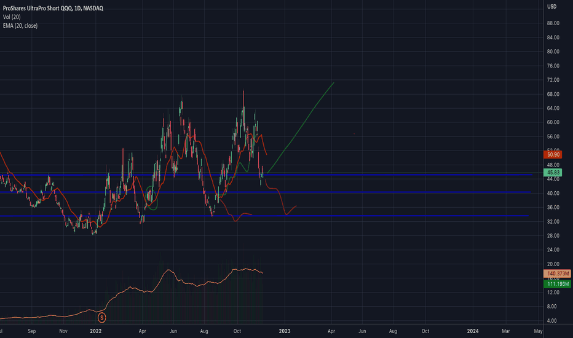
Task: Click the 40.00 price axis value
Action: [553, 193]
